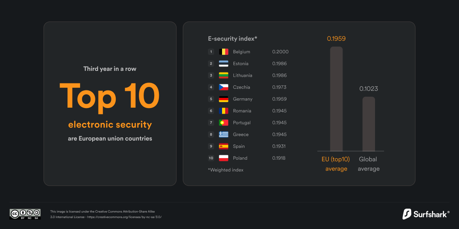
Task: Click the Global average bar
Action: [368, 124]
